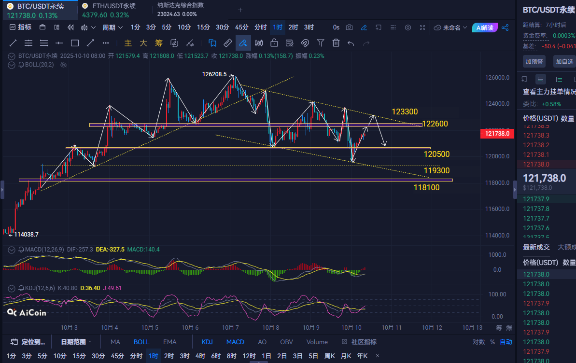Click the trash icon to delete drawings
Viewport: 576px width, 363px height.
coord(336,43)
